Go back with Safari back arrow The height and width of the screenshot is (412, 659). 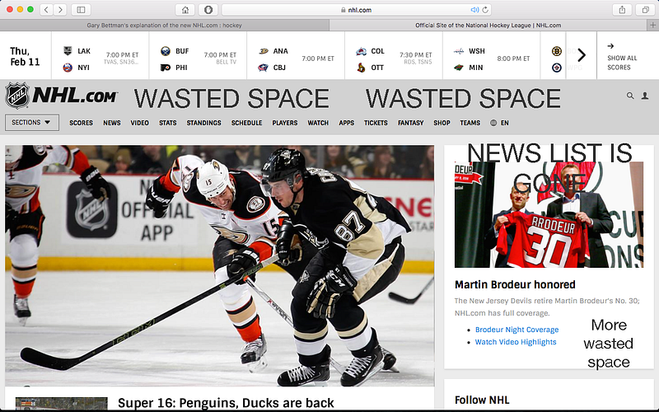click(x=46, y=9)
